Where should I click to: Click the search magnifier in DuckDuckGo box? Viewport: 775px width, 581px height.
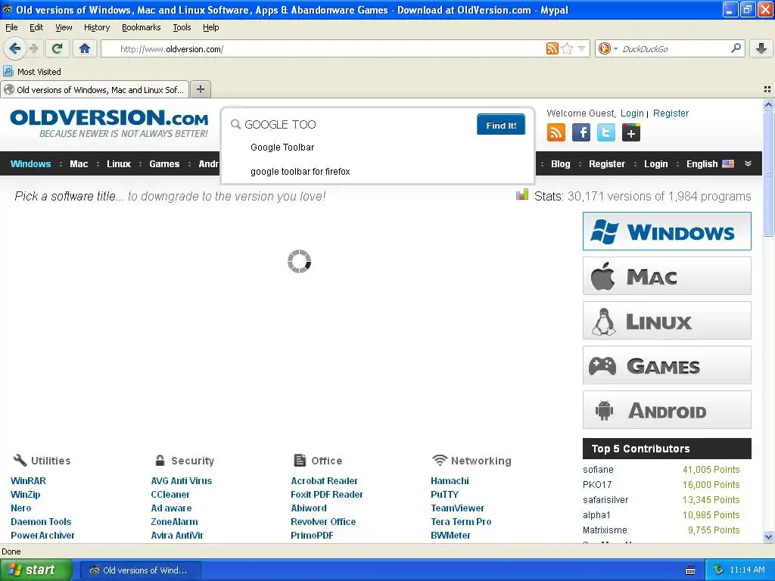[736, 48]
